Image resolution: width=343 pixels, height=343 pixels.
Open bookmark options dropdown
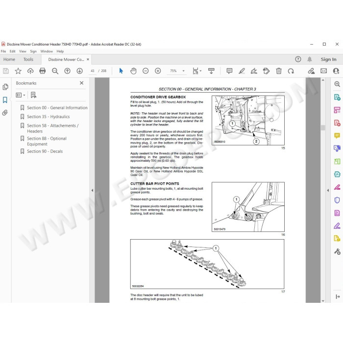click(21, 95)
